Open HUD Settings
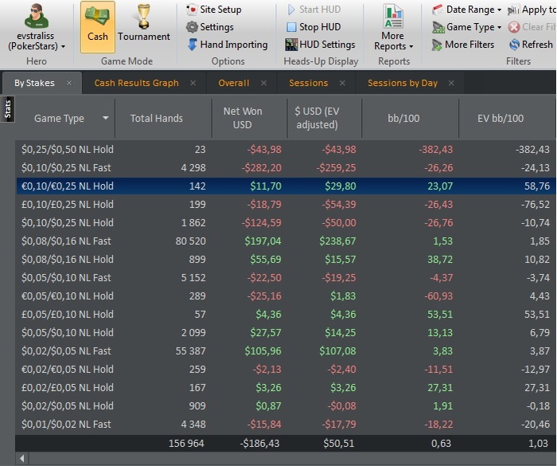Viewport: 557px width, 466px height. (x=320, y=45)
